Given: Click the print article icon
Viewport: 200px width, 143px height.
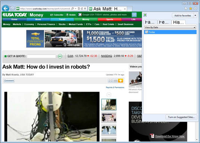Looking at the screenshot, I should tap(116, 81).
